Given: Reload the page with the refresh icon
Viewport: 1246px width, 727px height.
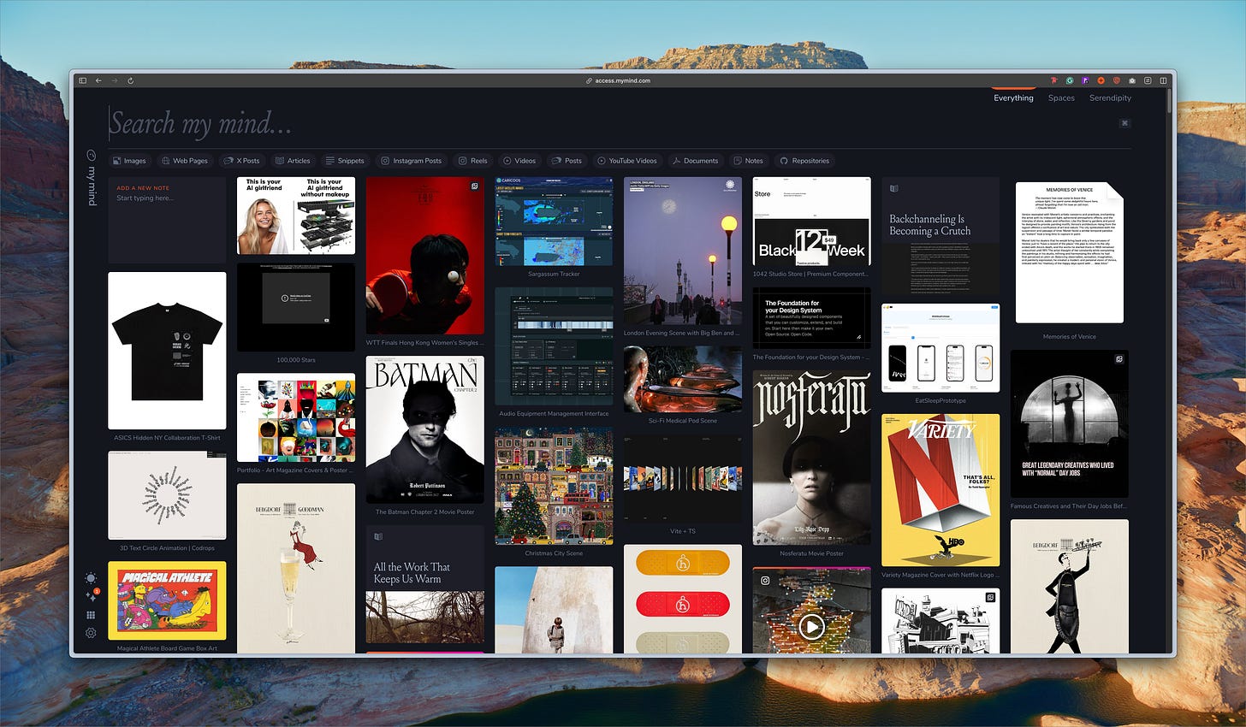Looking at the screenshot, I should pos(130,80).
